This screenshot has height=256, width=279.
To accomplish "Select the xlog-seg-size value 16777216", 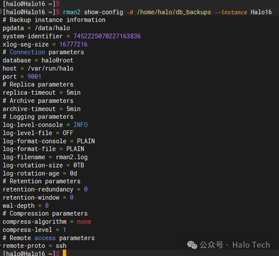I will point(74,44).
